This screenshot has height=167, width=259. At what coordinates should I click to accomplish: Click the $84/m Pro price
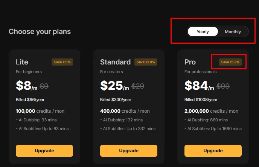[199, 86]
